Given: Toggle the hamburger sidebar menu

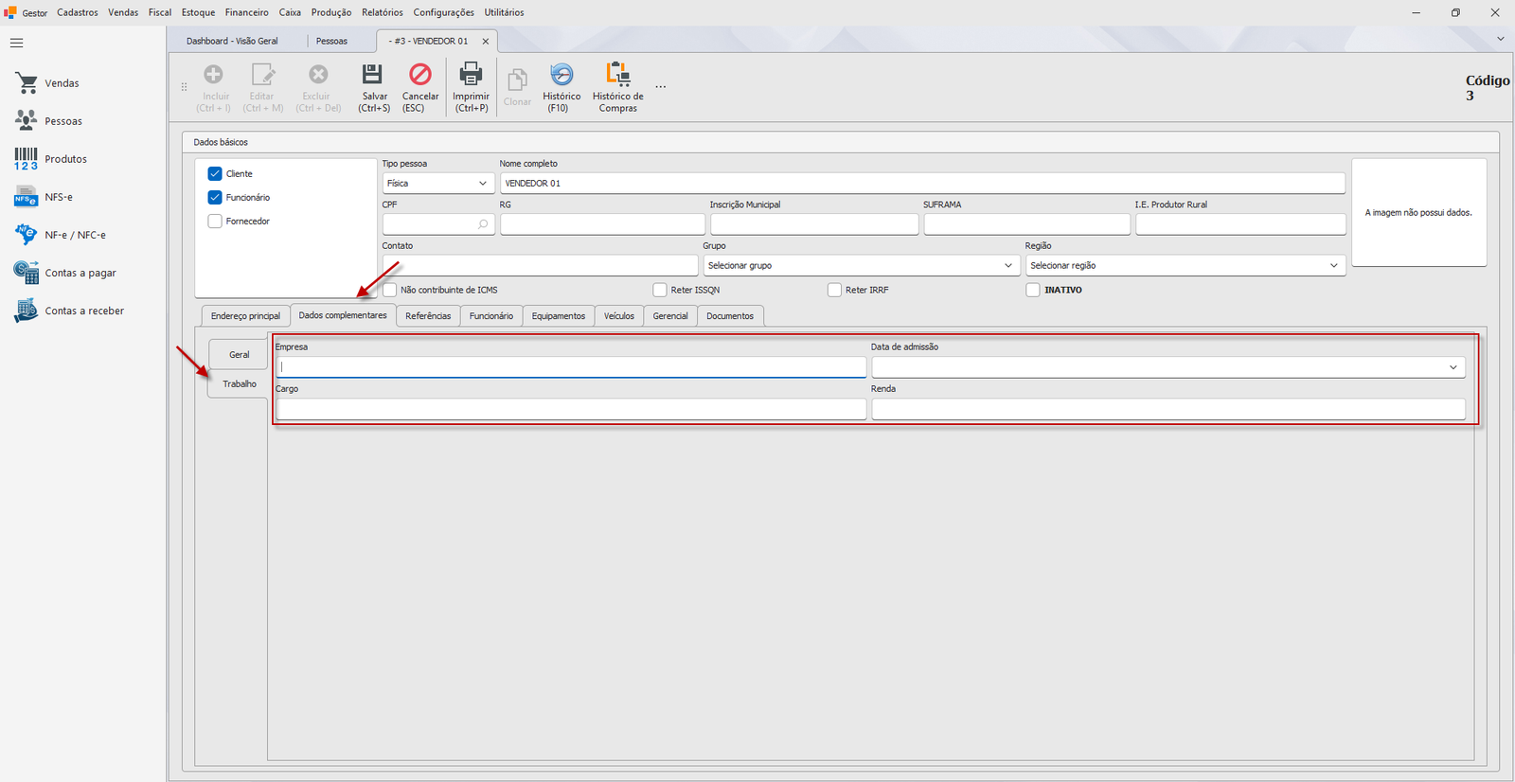Looking at the screenshot, I should point(16,43).
